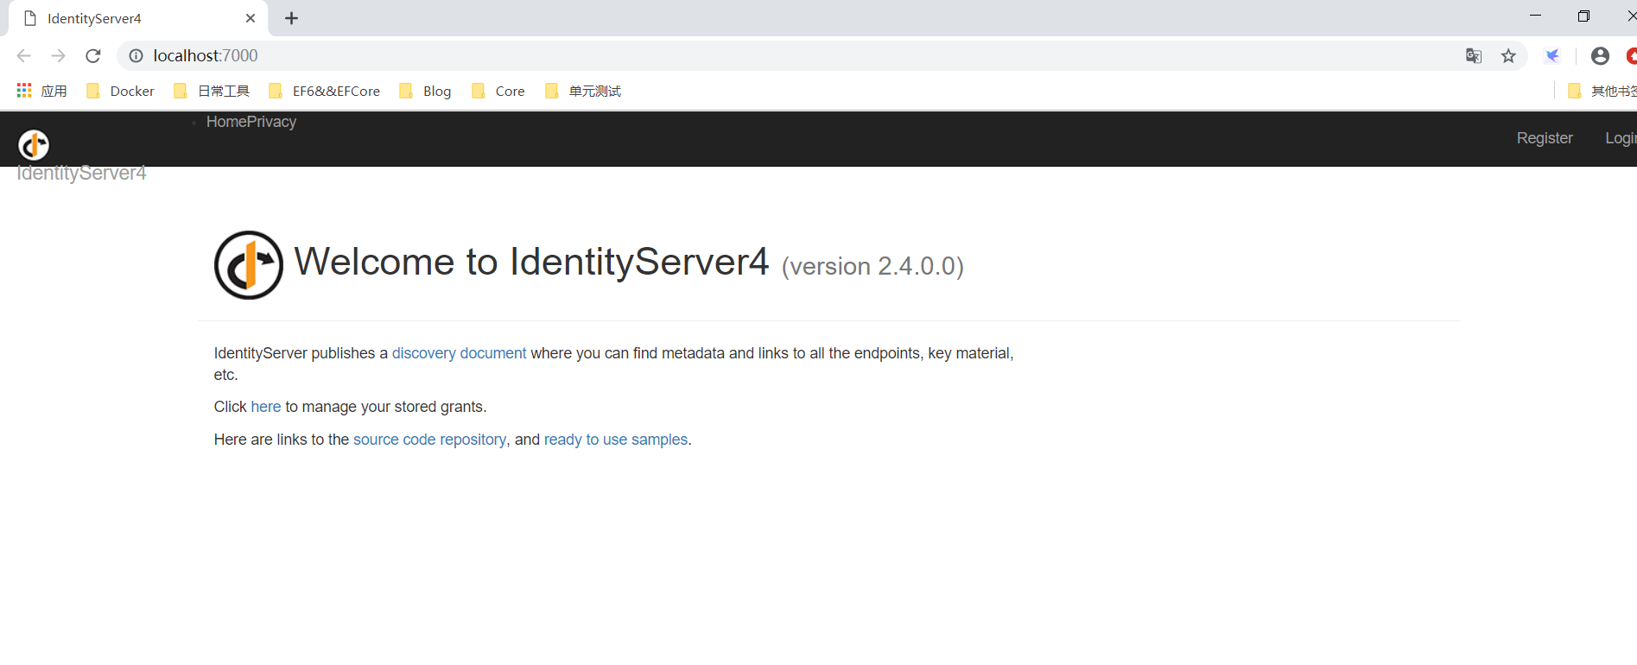
Task: Reload the localhost page
Action: [93, 56]
